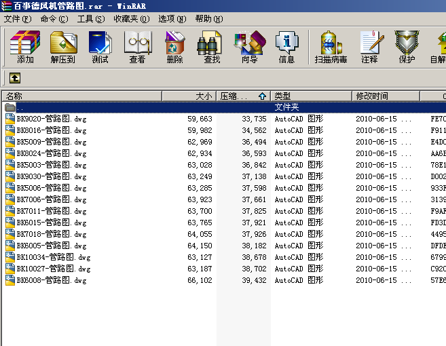Click the parent folder icon in the .. row
This screenshot has width=446, height=346.
click(10, 107)
